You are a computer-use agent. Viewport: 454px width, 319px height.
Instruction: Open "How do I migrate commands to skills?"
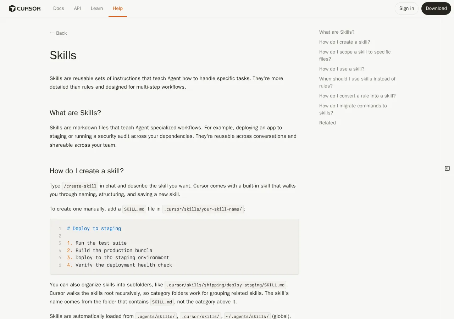[353, 109]
